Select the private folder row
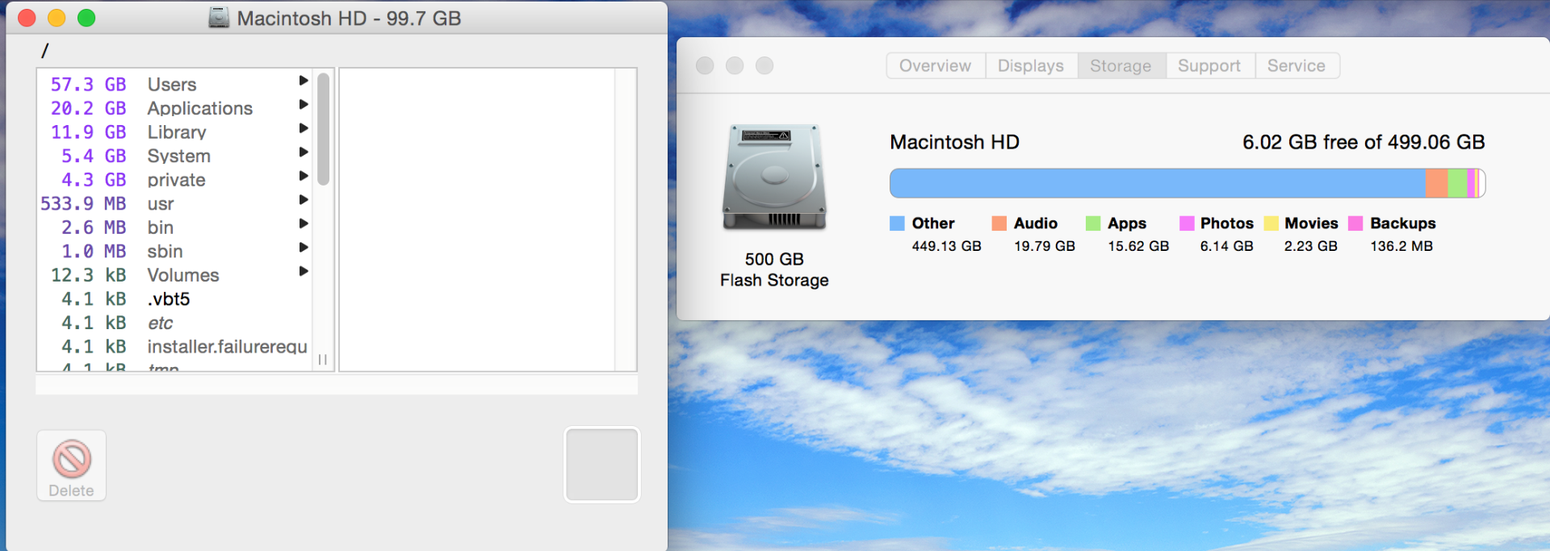1550x551 pixels. click(x=174, y=179)
